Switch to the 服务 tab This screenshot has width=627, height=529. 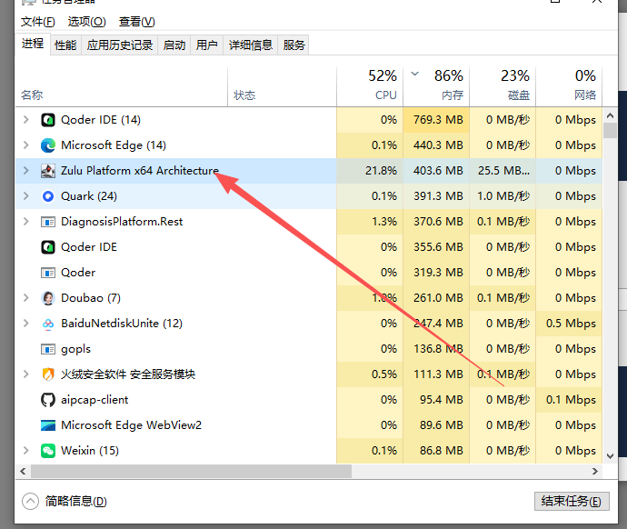[294, 45]
